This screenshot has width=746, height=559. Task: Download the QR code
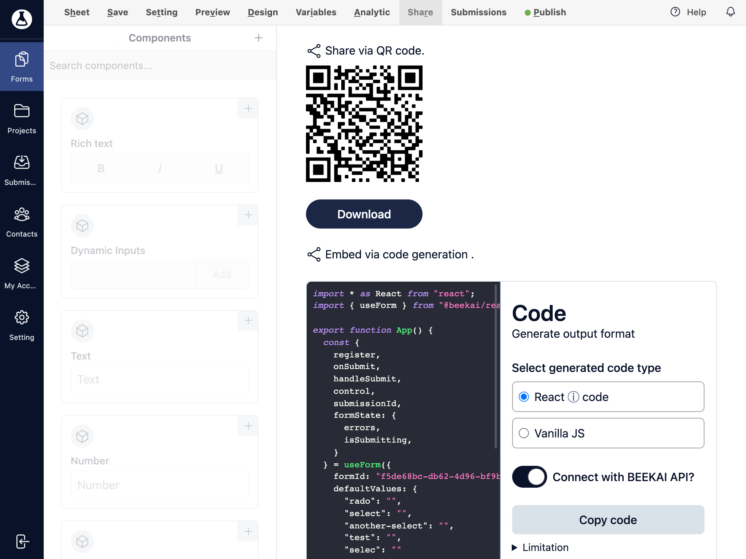pos(364,214)
